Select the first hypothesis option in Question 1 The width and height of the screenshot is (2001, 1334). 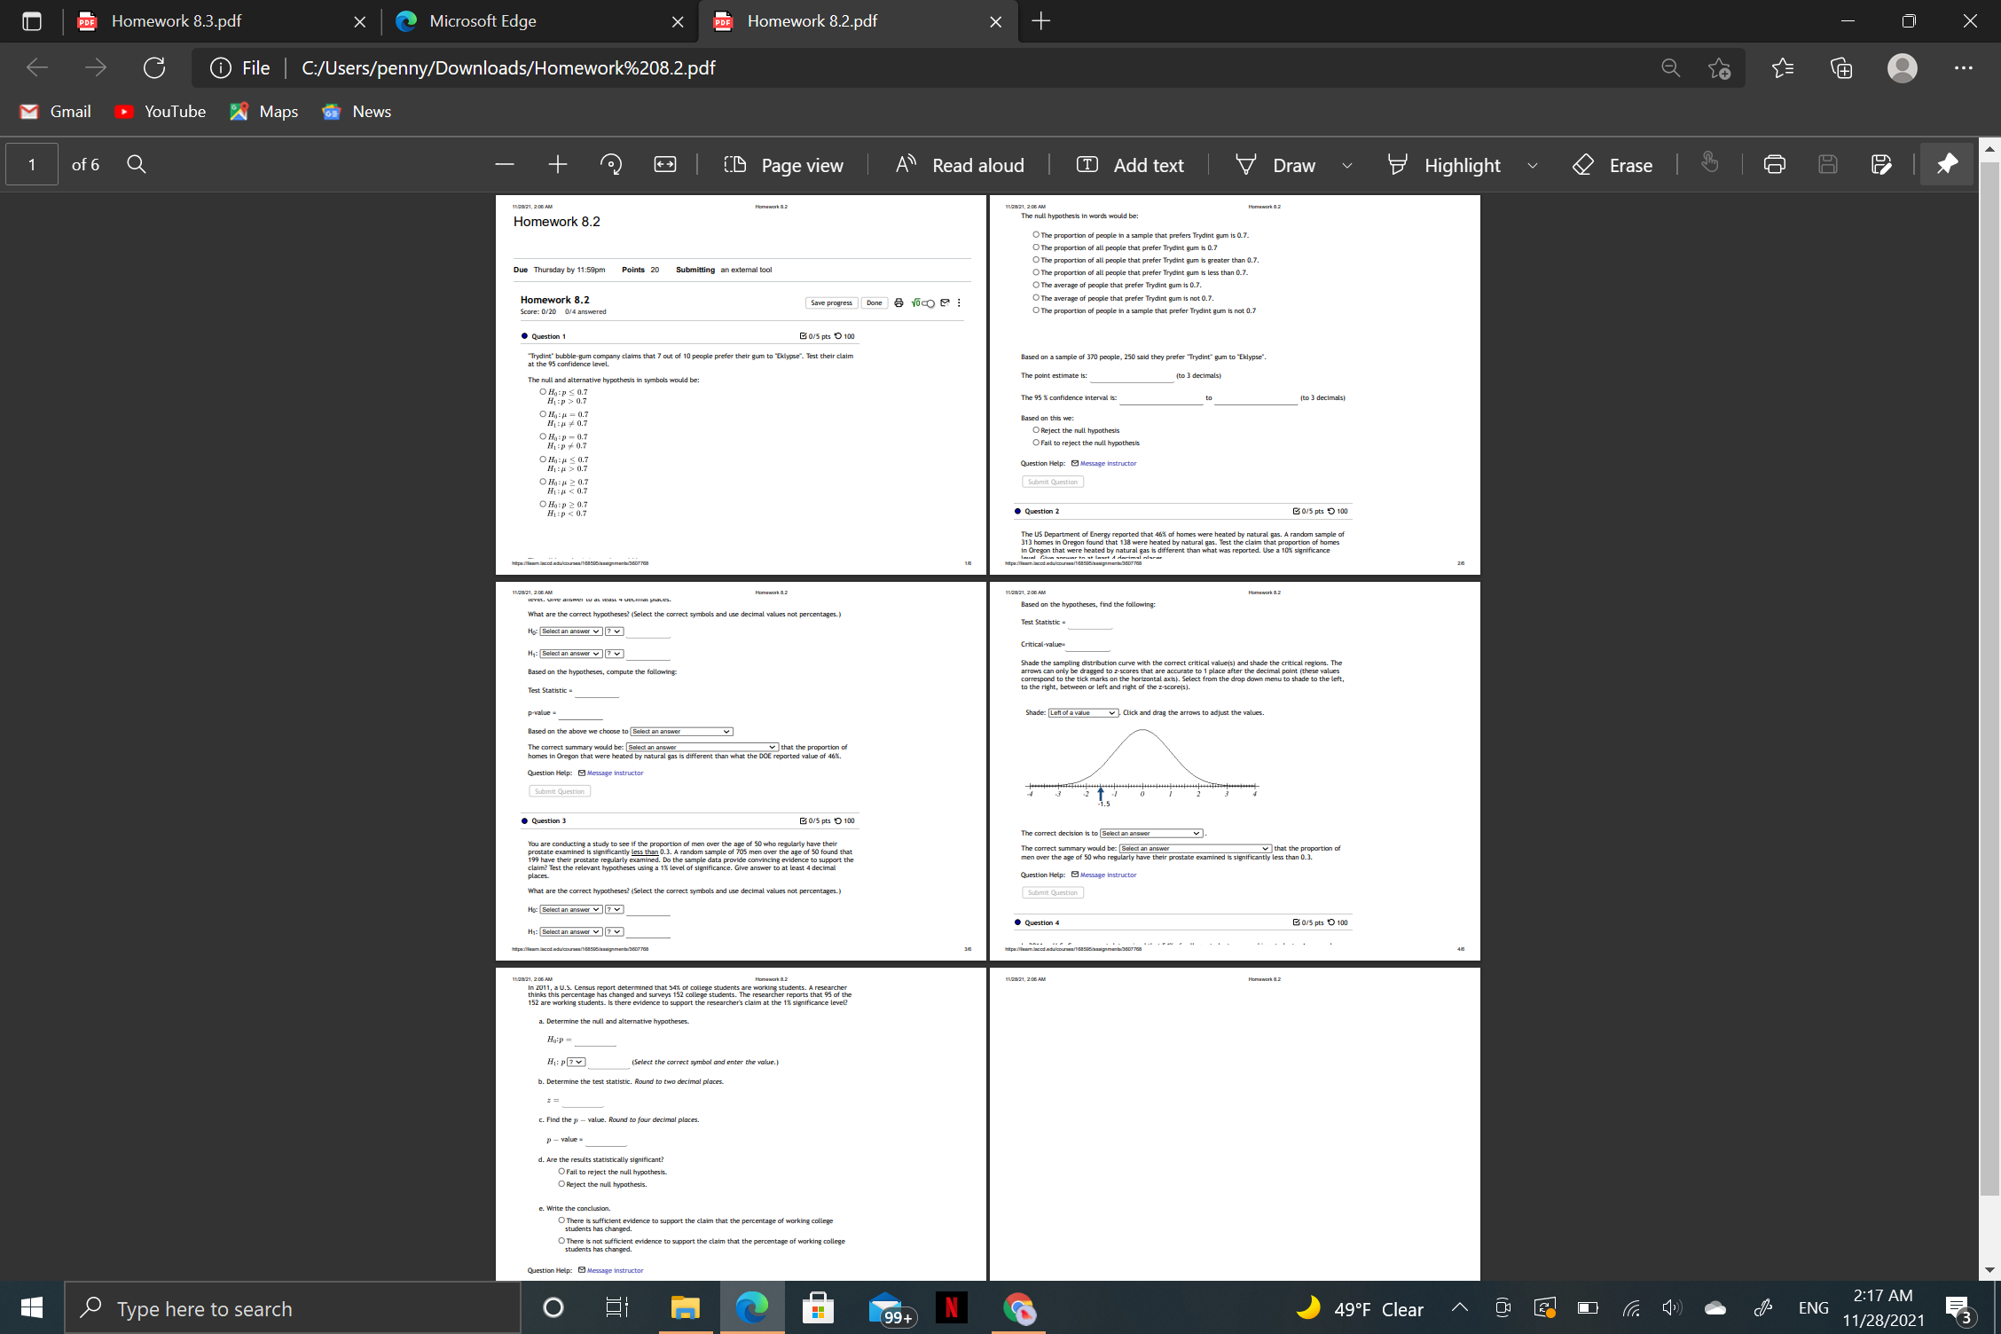542,391
